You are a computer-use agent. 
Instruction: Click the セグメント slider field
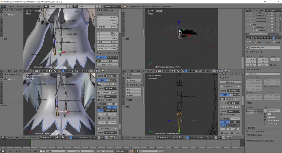263,74
